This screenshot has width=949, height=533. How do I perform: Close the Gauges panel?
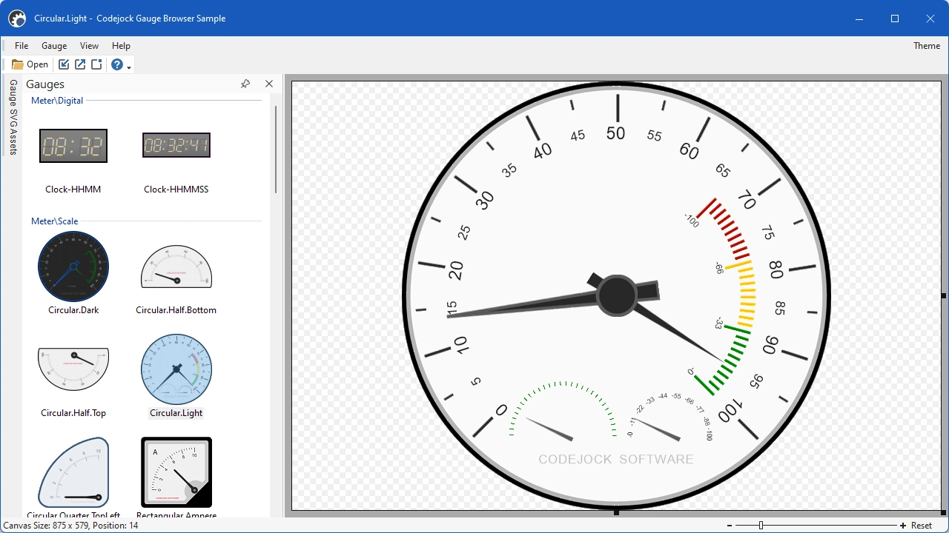[x=269, y=84]
